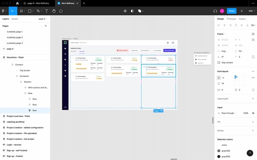The width and height of the screenshot is (257, 160).
Task: Add a new page with plus icon
Action: [46, 26]
